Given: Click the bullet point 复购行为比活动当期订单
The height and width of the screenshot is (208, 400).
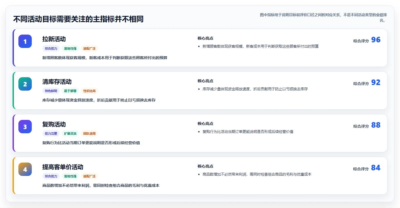Looking at the screenshot, I should 248,132.
